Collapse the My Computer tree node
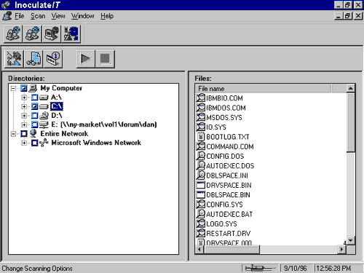 click(x=13, y=88)
